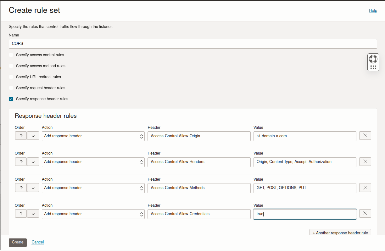Move the Access-Control-Allow-Credentials rule up
This screenshot has height=251, width=385.
tap(21, 213)
